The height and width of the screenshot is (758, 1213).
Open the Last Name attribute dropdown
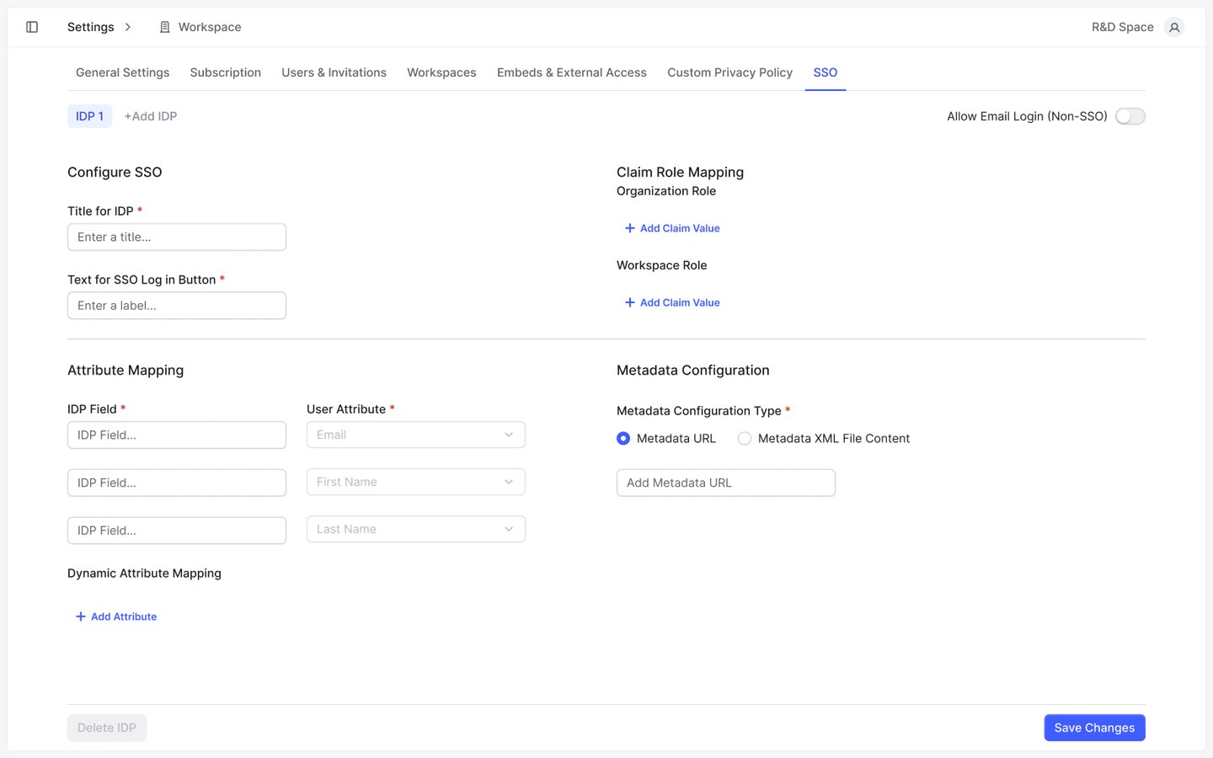pos(416,529)
